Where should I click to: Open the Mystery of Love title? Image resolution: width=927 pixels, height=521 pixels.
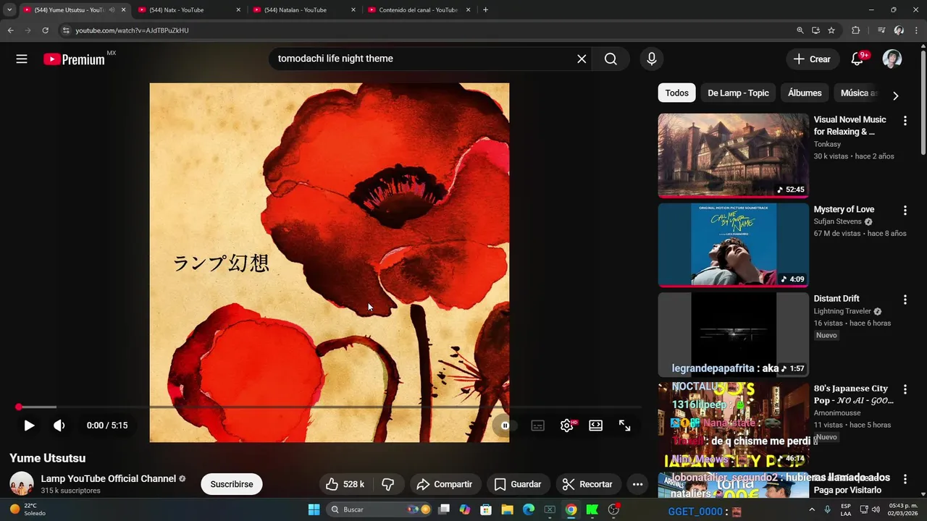pos(844,210)
